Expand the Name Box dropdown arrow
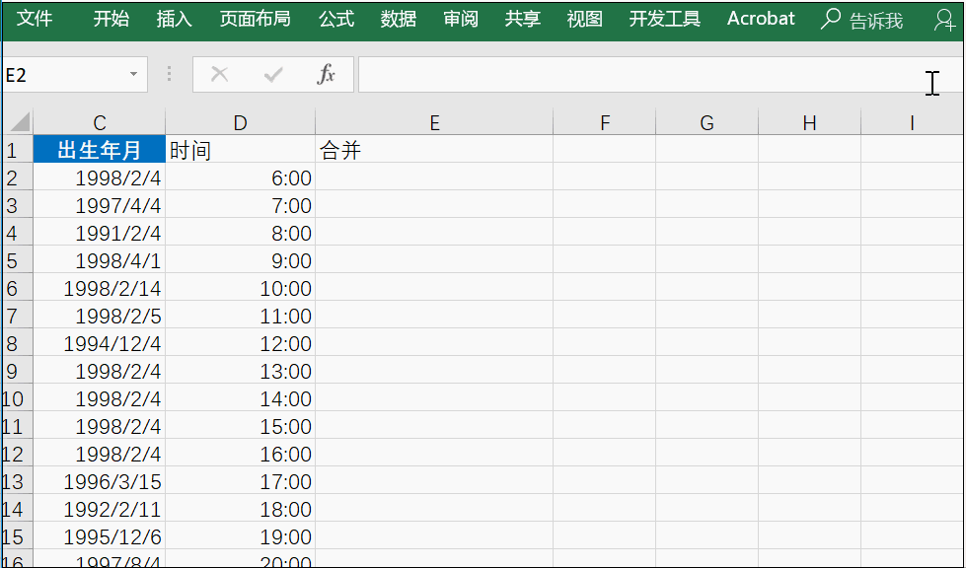The image size is (966, 568). pyautogui.click(x=133, y=75)
